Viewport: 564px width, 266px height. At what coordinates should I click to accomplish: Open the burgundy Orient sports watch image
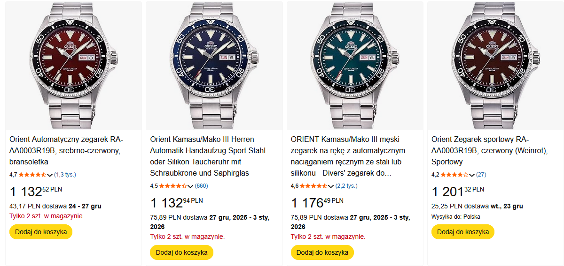495,66
